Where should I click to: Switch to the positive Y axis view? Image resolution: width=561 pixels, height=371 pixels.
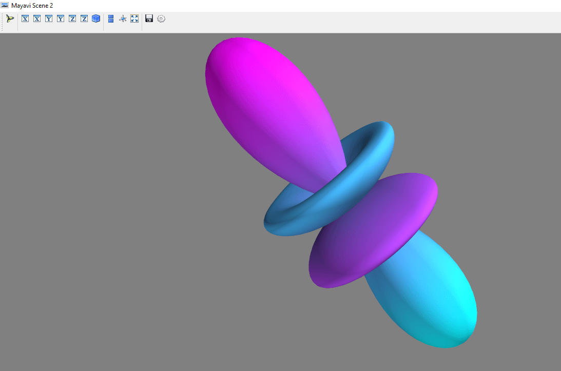(48, 18)
